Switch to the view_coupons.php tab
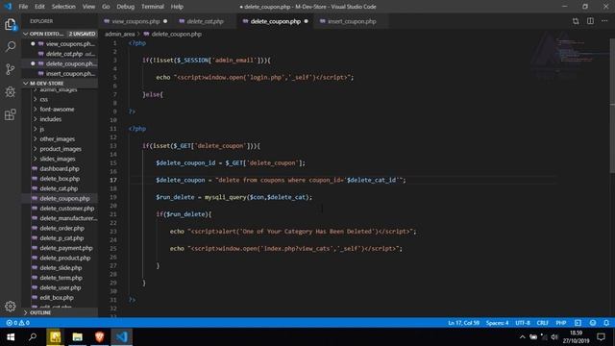This screenshot has width=615, height=346. pos(135,21)
